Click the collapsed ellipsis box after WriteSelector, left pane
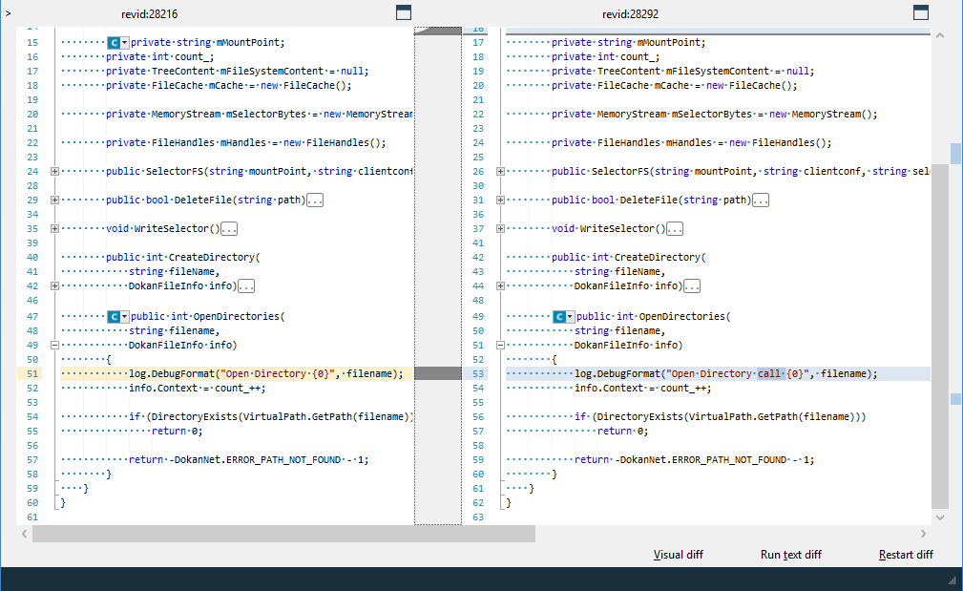Viewport: 963px width, 591px height. (229, 228)
